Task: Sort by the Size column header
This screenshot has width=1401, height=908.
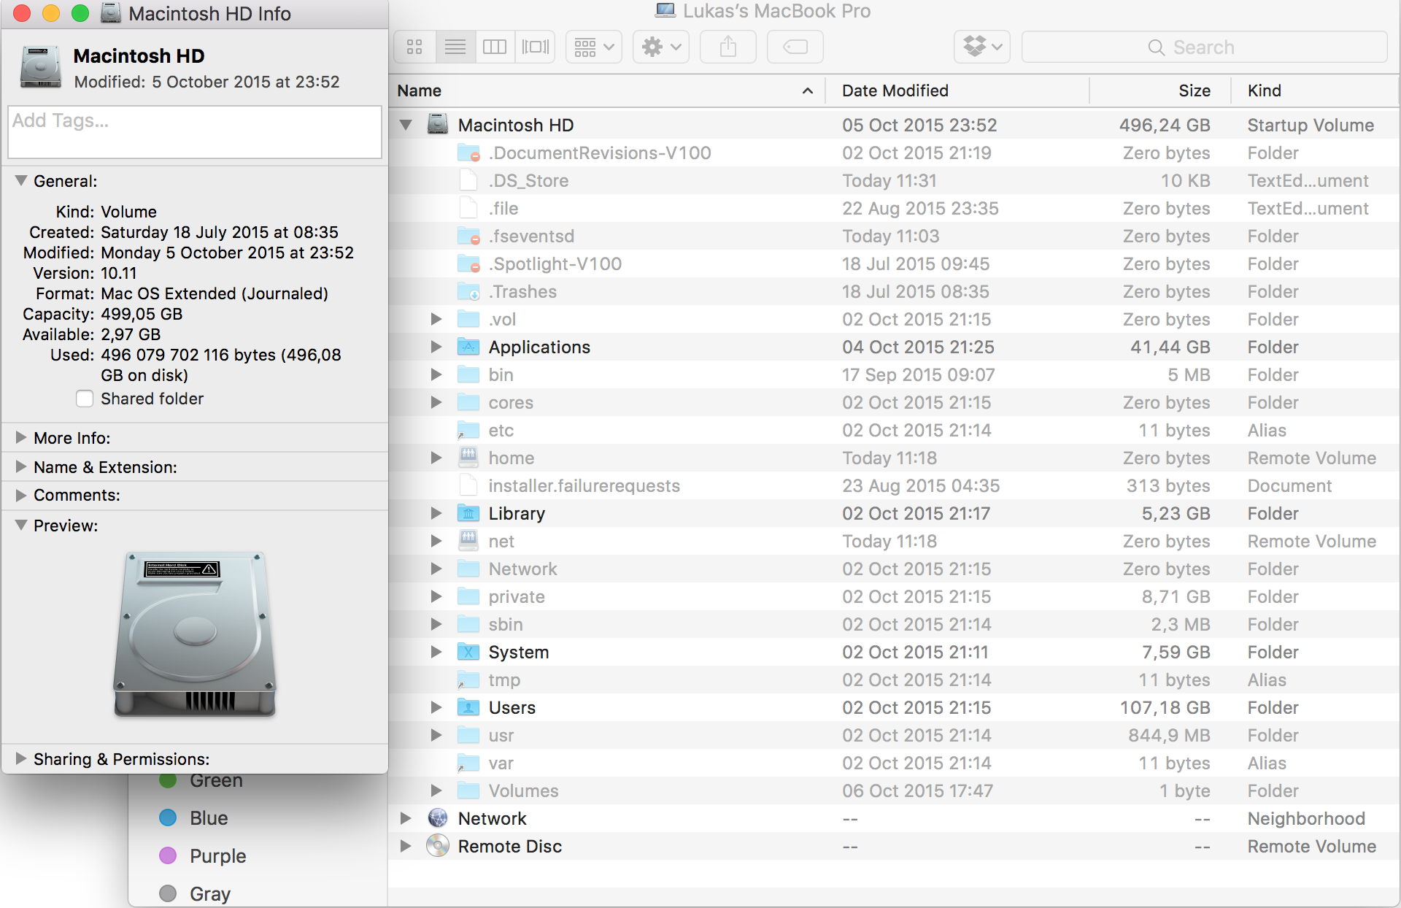Action: coord(1160,91)
